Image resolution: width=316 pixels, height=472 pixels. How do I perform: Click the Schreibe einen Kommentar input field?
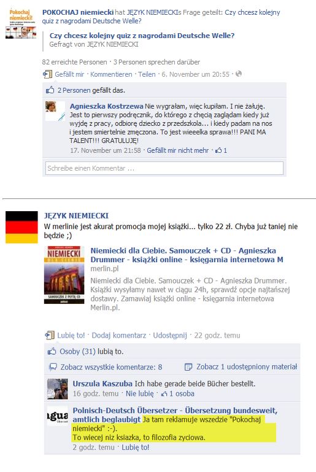pyautogui.click(x=164, y=168)
